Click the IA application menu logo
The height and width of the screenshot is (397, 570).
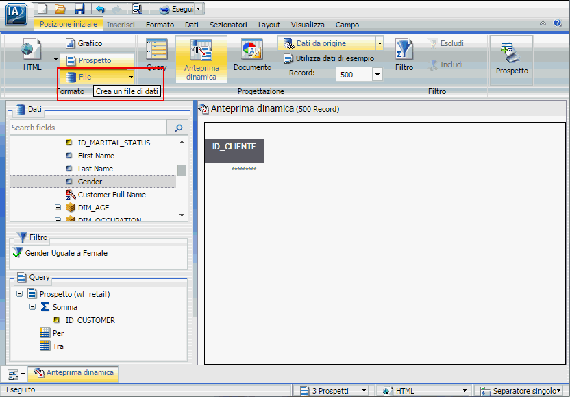click(16, 14)
